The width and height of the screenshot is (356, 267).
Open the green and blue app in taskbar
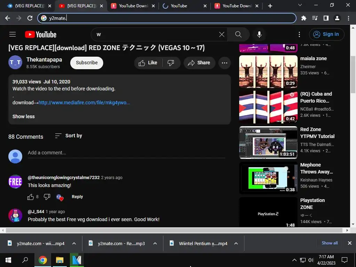(76, 260)
